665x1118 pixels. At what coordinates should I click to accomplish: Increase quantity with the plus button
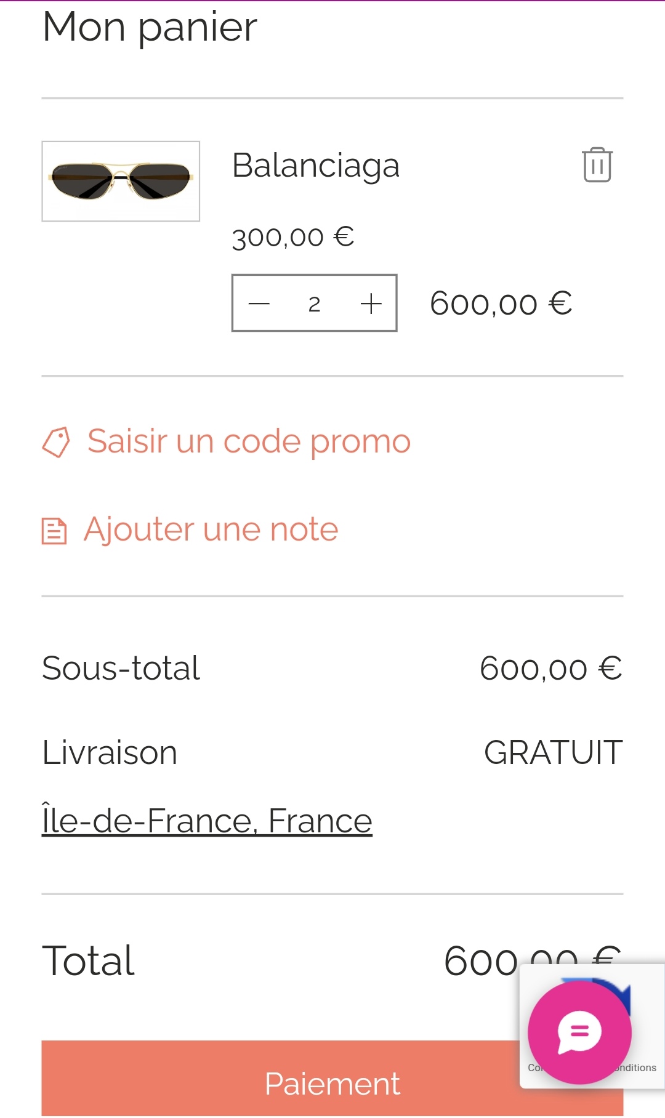(x=371, y=304)
